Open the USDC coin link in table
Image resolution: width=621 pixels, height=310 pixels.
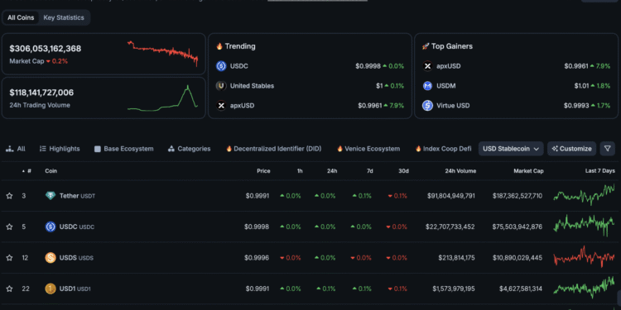[77, 227]
